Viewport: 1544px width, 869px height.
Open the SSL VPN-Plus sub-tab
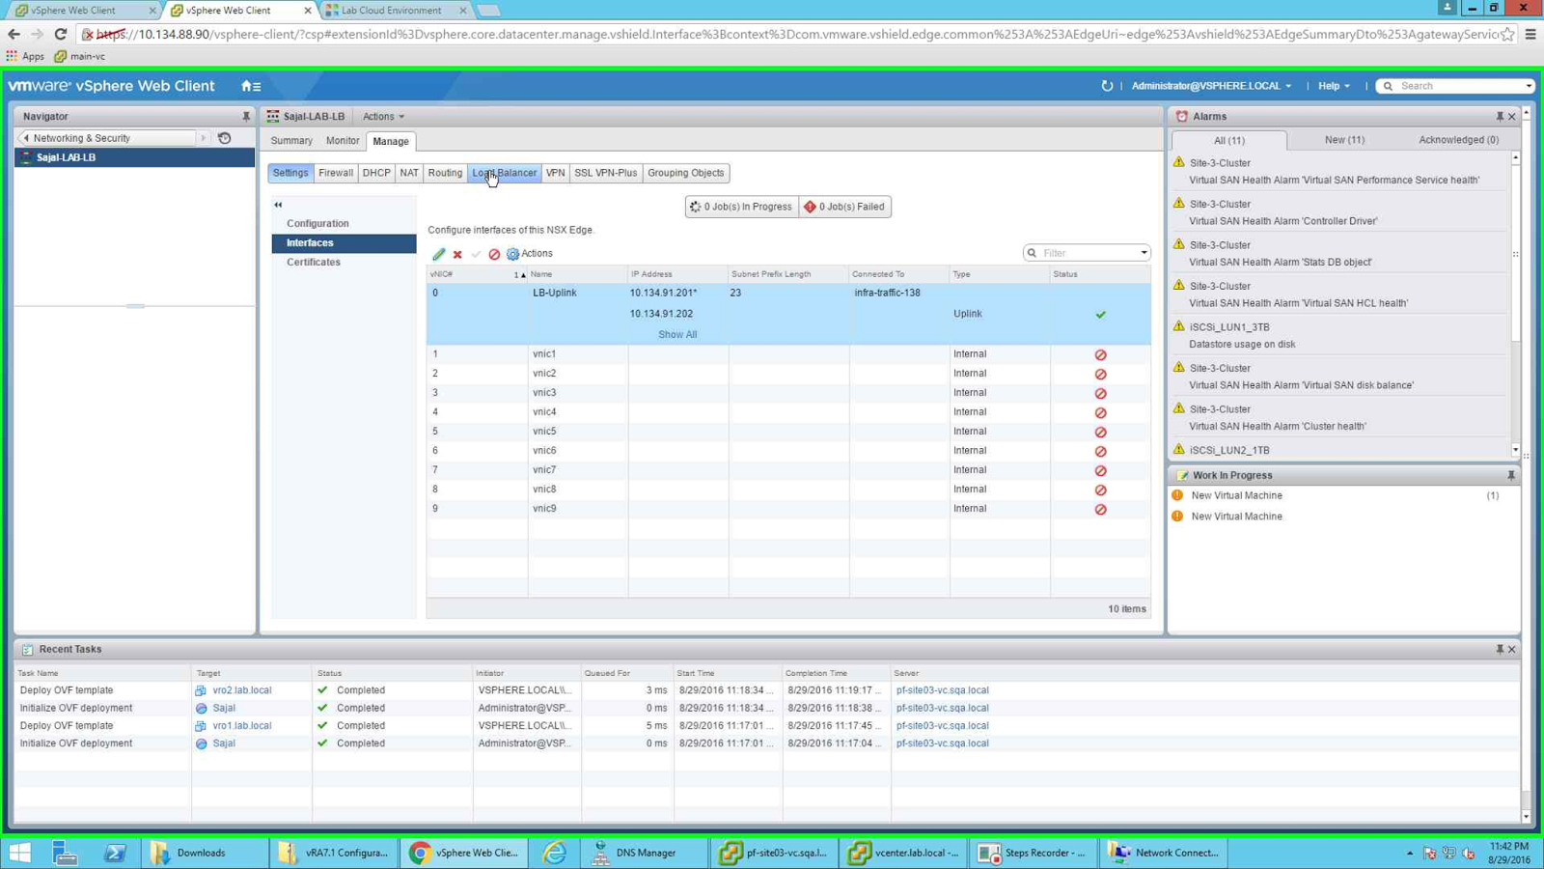[606, 173]
